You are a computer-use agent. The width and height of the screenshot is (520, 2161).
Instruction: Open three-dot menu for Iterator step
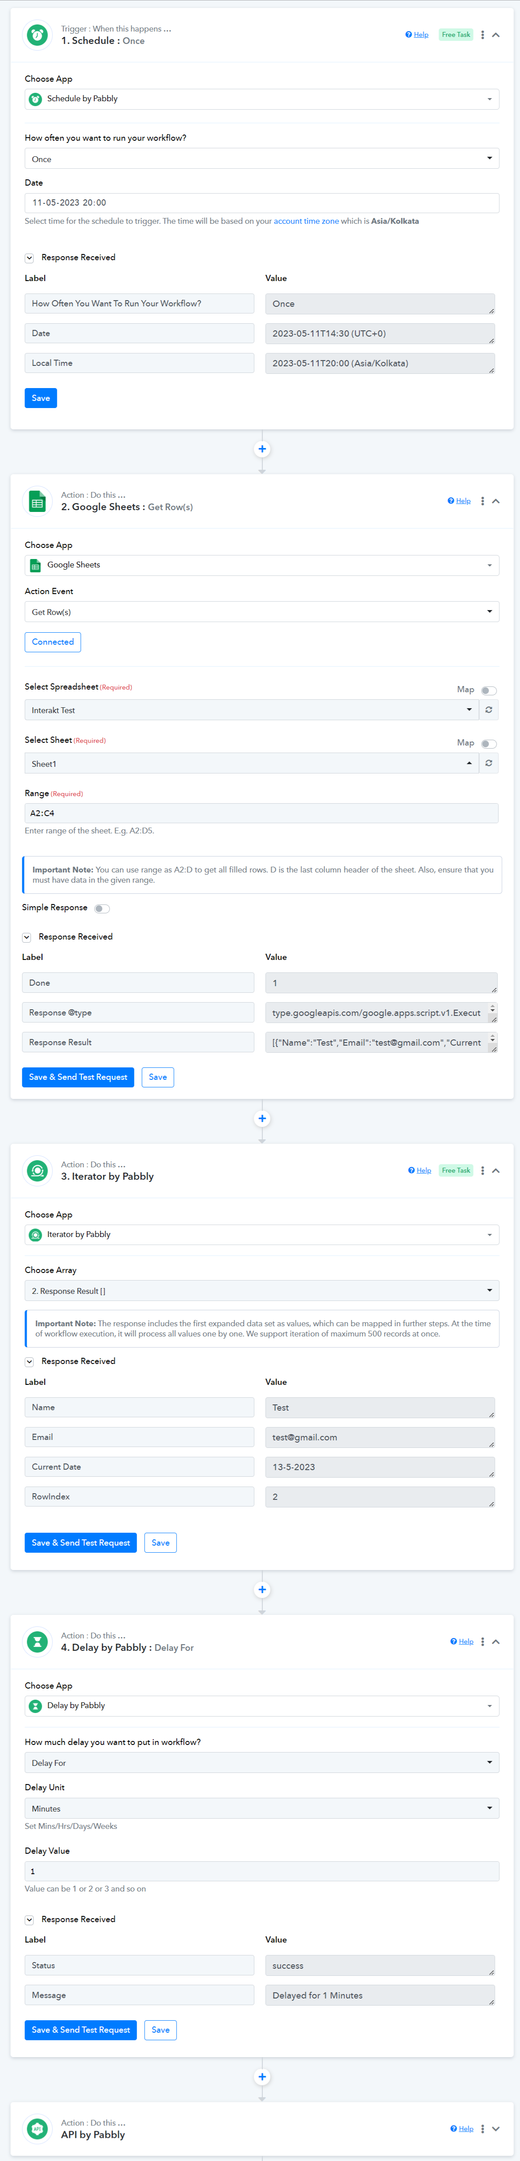(482, 1170)
